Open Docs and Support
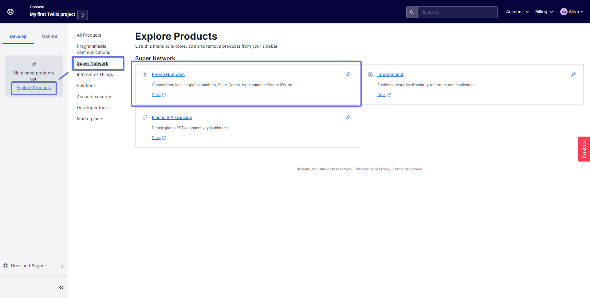 [29, 266]
